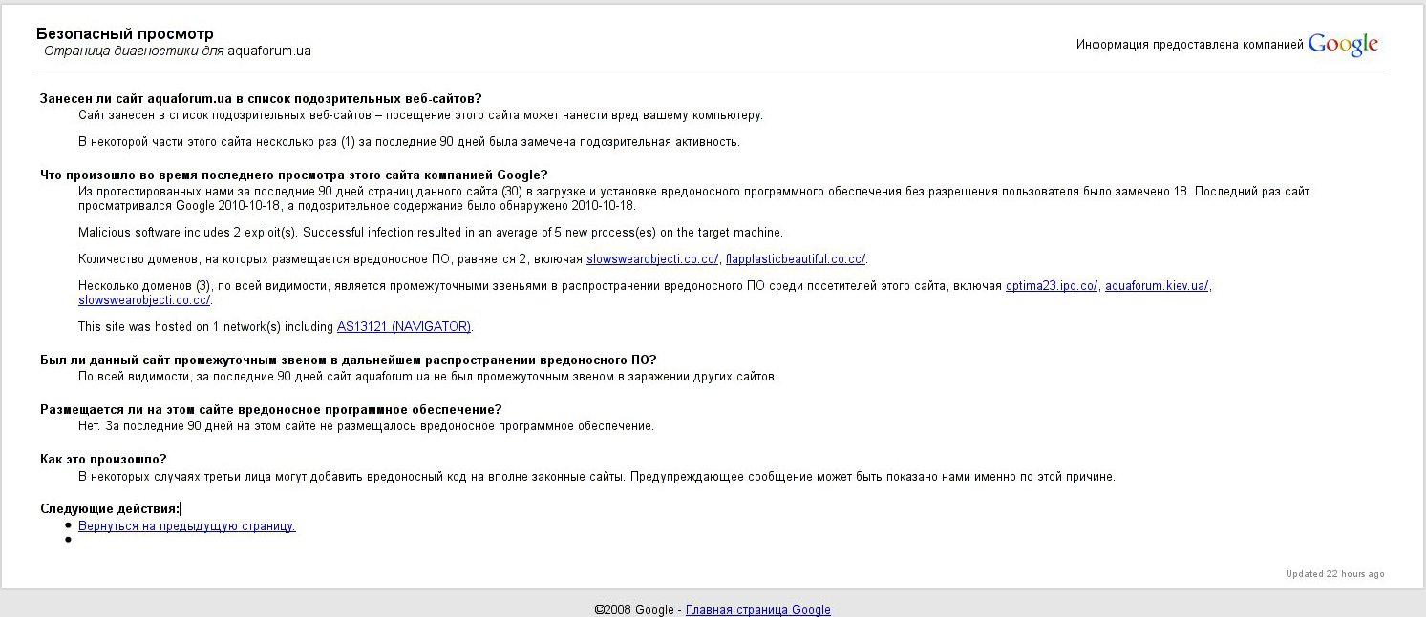Image resolution: width=1426 pixels, height=617 pixels.
Task: Click the empty second bullet point
Action: click(x=68, y=540)
